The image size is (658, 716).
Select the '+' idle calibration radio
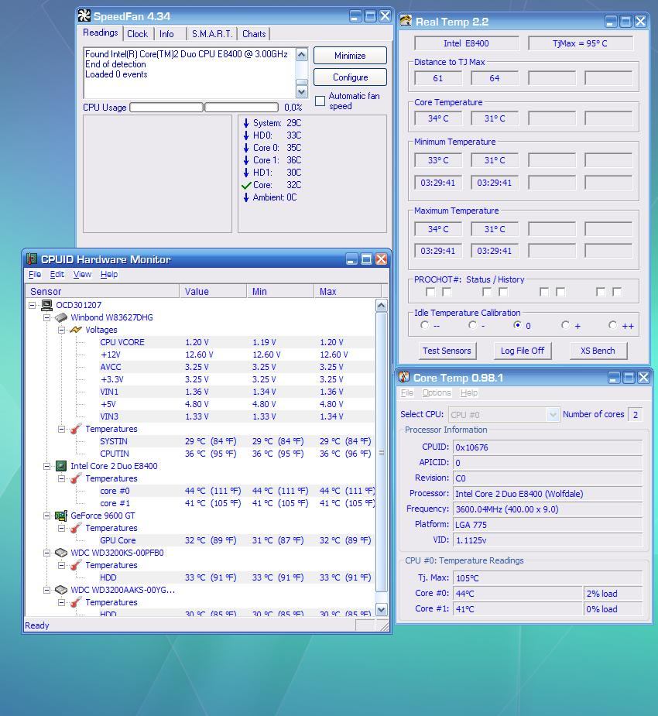pos(565,325)
